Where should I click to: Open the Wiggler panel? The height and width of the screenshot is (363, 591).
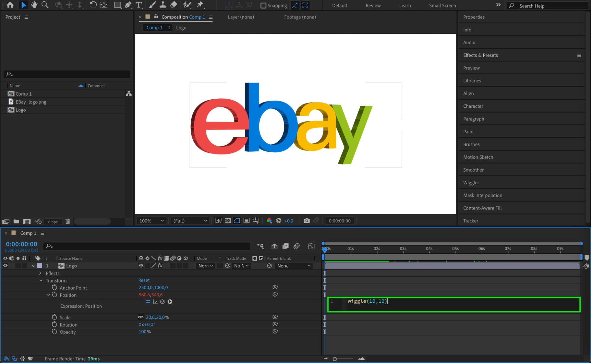(471, 183)
